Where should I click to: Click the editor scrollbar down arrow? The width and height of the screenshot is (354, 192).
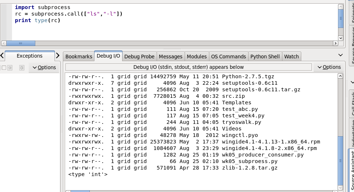click(341, 38)
